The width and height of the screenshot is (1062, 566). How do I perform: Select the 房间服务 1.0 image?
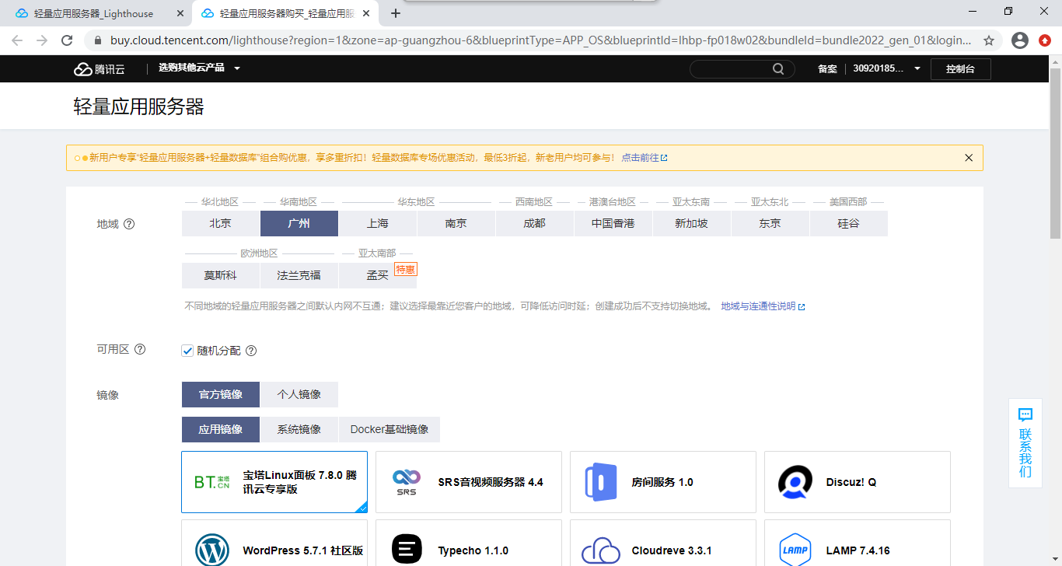point(662,482)
